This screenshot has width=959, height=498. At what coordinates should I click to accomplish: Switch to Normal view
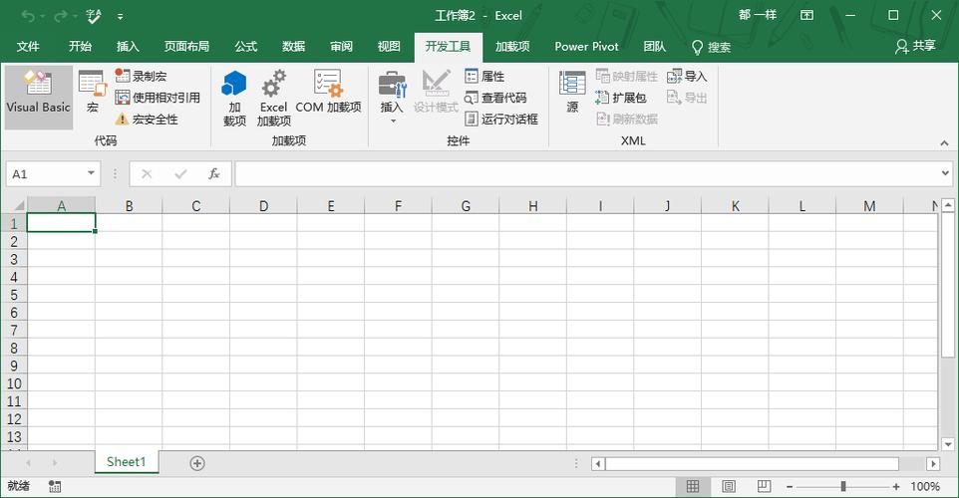pyautogui.click(x=693, y=486)
